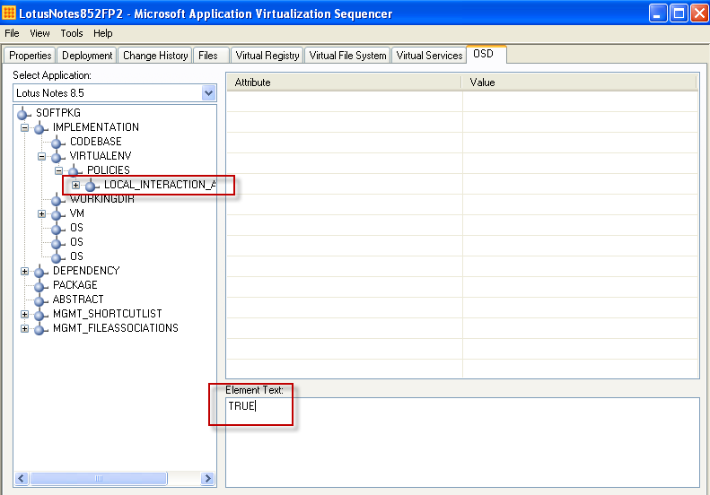Screen dimensions: 710x495
Task: Open the File menu
Action: coord(12,33)
